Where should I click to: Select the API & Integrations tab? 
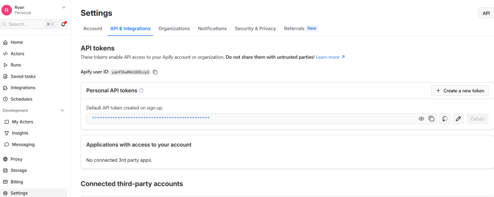pos(130,28)
